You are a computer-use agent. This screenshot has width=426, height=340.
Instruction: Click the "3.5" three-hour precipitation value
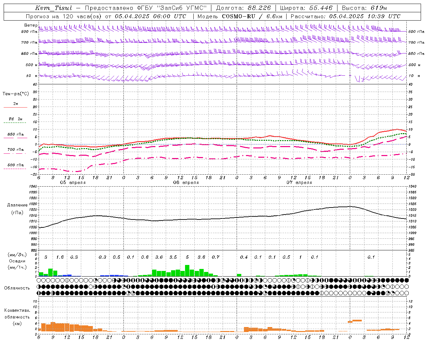173,257
